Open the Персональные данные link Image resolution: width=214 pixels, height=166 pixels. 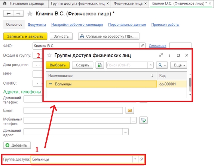(127, 25)
